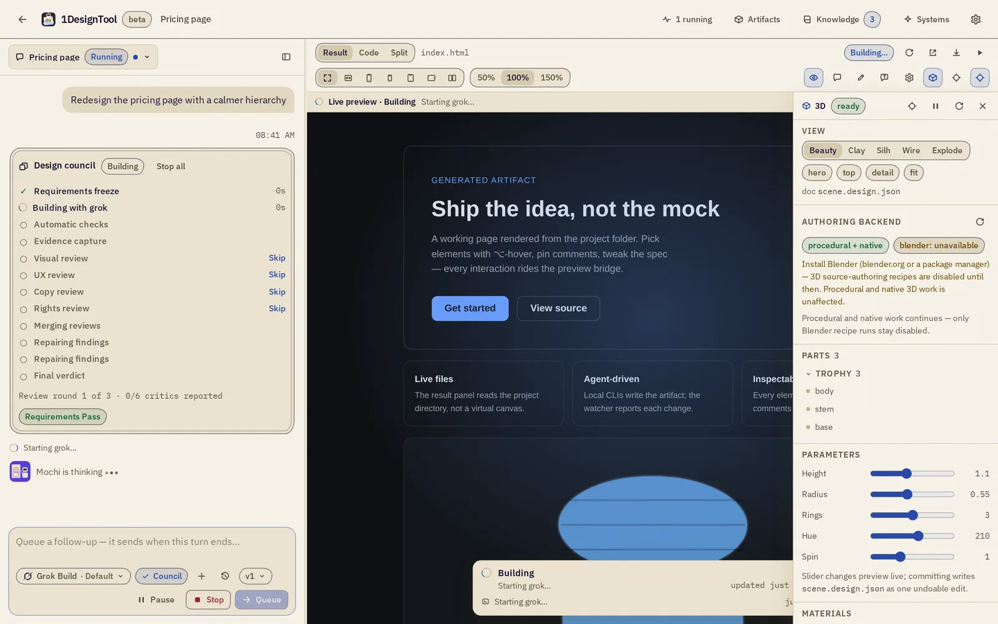Set zoom to 50%

(x=486, y=78)
